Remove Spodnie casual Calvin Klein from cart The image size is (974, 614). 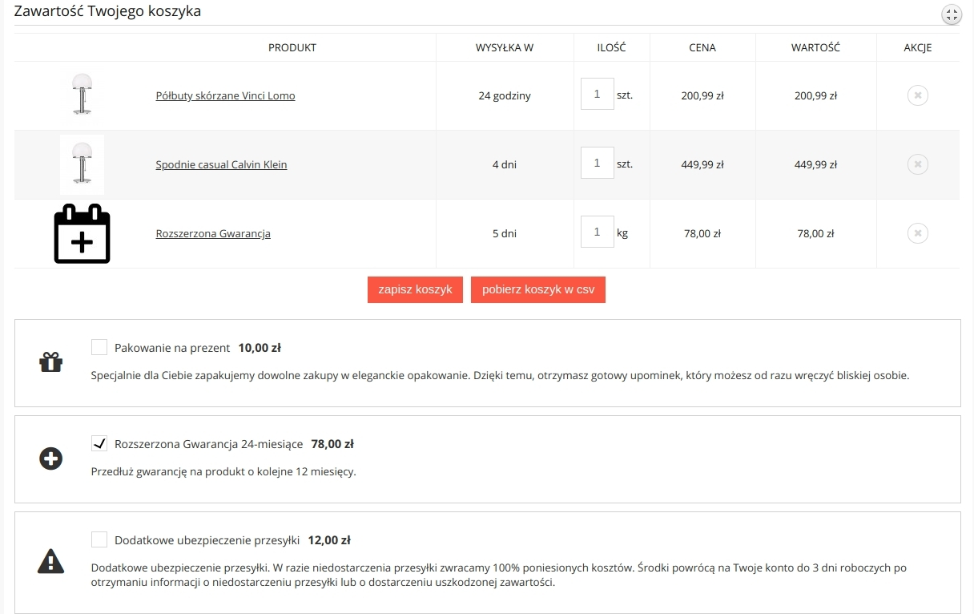coord(917,164)
